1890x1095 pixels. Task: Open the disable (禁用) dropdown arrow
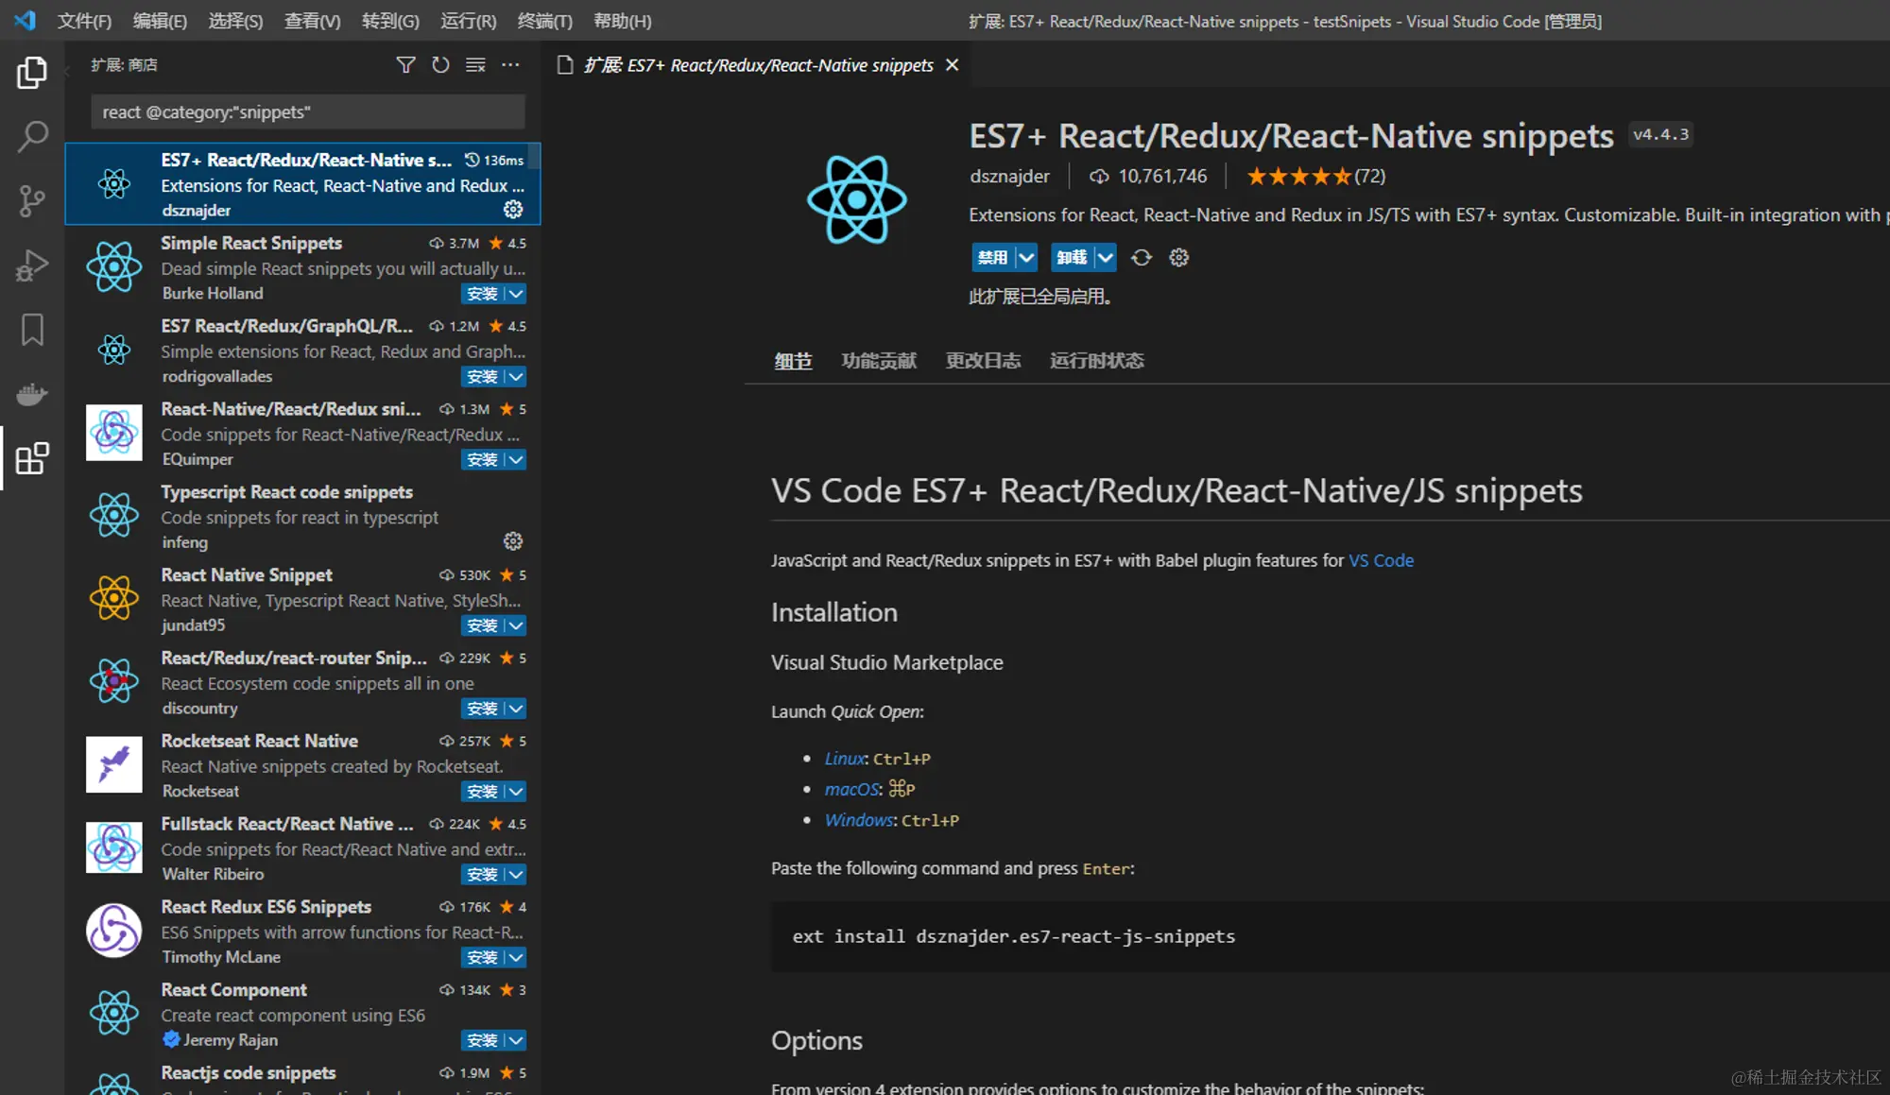coord(1026,257)
